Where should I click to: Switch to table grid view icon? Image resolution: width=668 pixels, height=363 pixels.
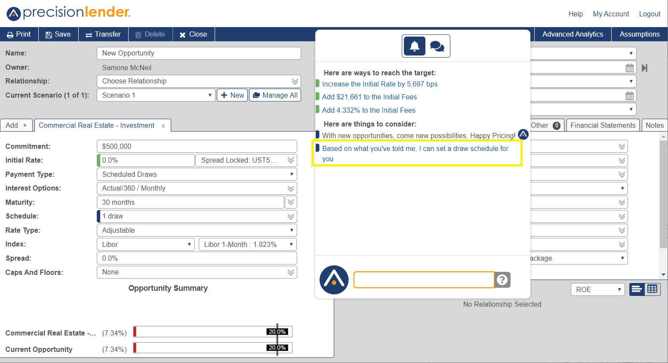[653, 289]
